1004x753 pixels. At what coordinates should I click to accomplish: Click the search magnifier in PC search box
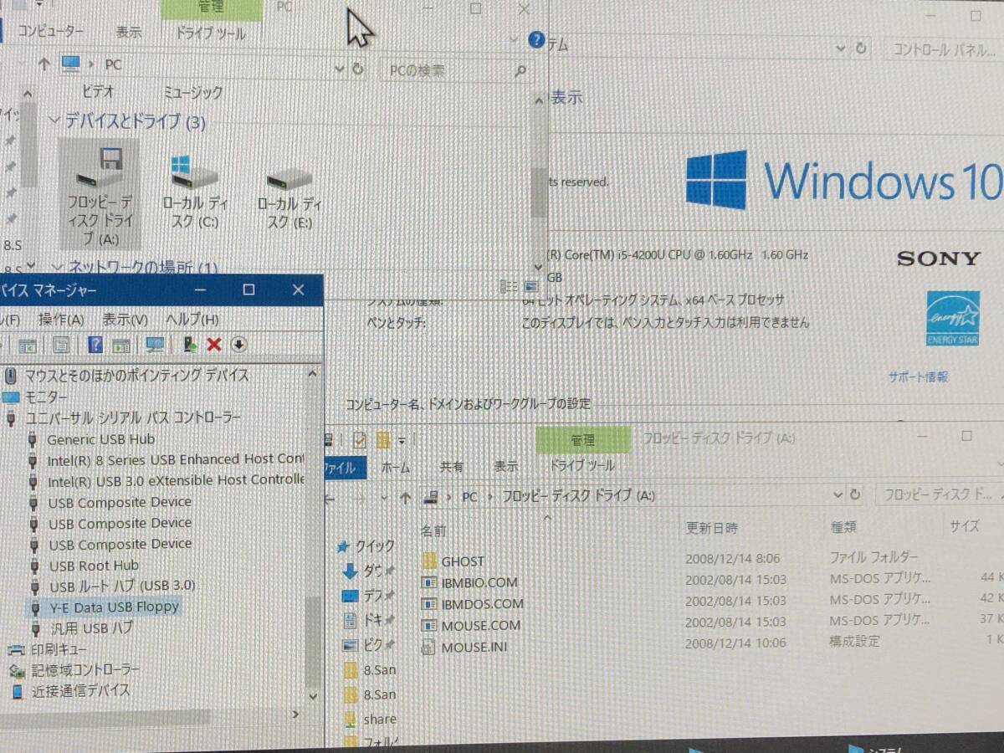tap(520, 71)
